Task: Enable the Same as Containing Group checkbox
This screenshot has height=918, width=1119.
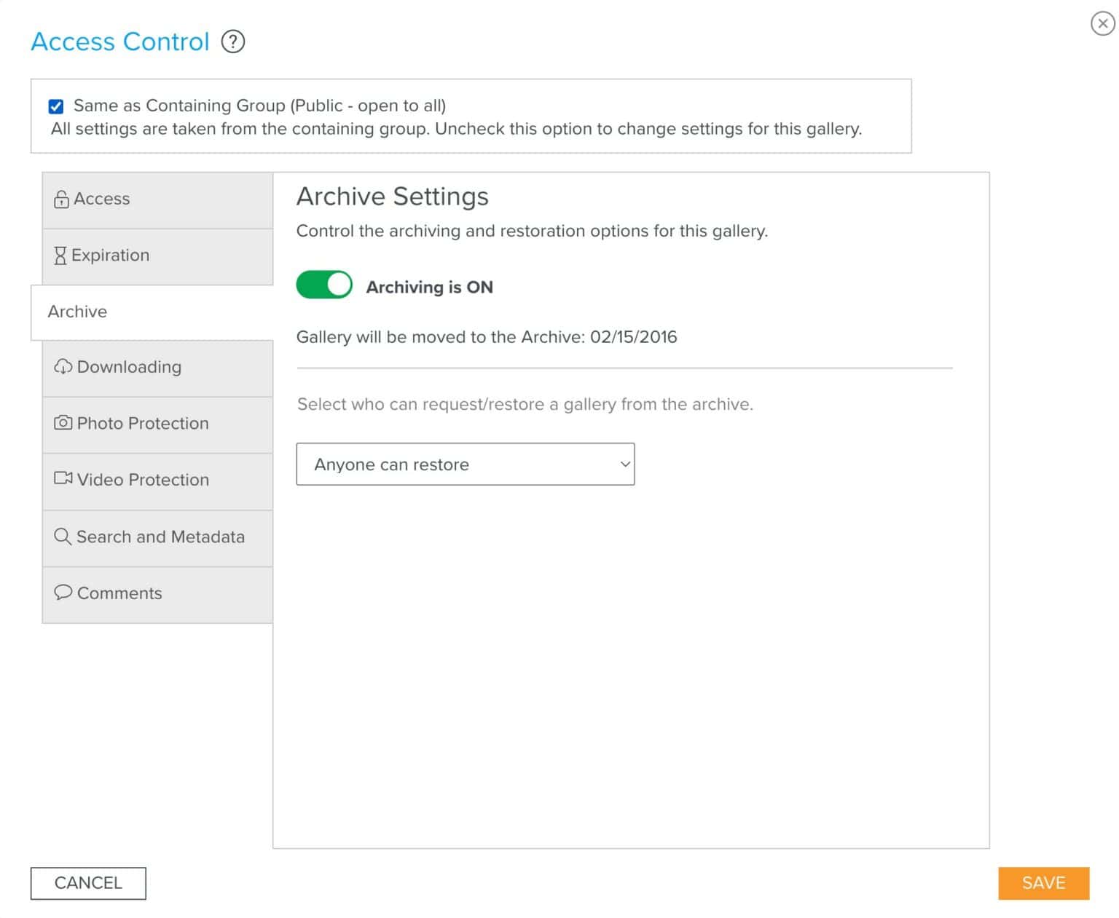Action: coord(56,106)
